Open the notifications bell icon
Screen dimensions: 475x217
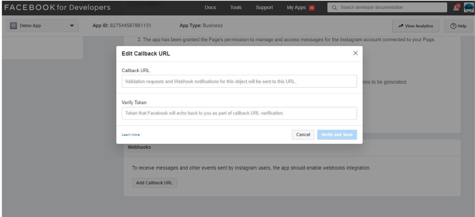click(457, 7)
